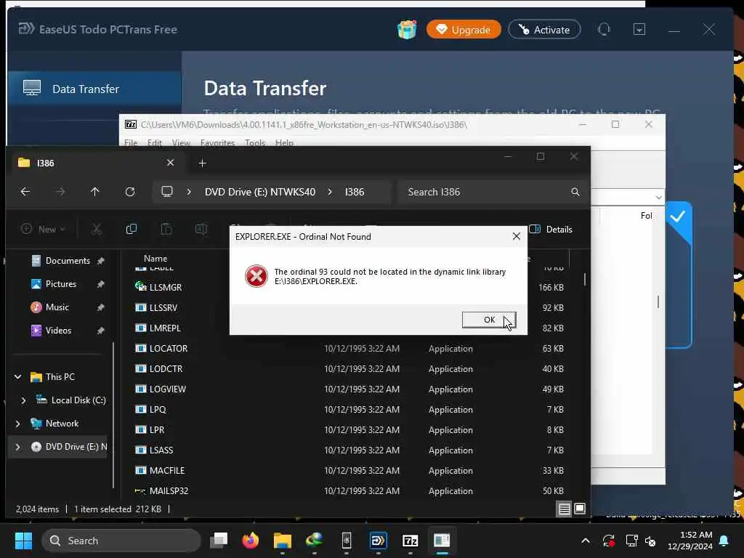Open the taskbar clock and date

[x=690, y=541]
